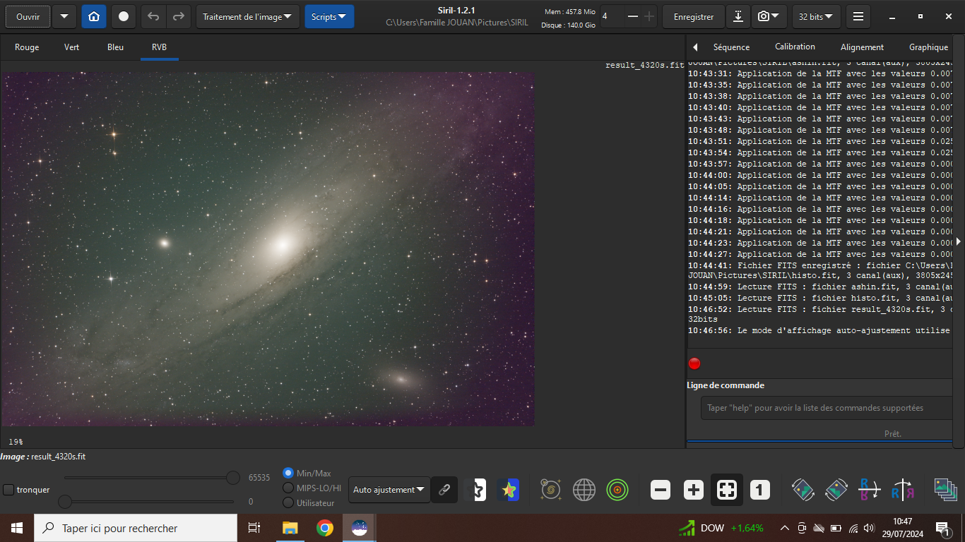Open Siril from the Windows taskbar

coord(360,528)
